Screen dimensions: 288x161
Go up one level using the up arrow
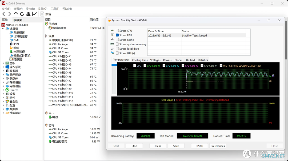[16, 14]
